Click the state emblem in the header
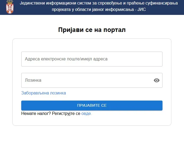Screen dimensions: 184x141 click(10, 7)
